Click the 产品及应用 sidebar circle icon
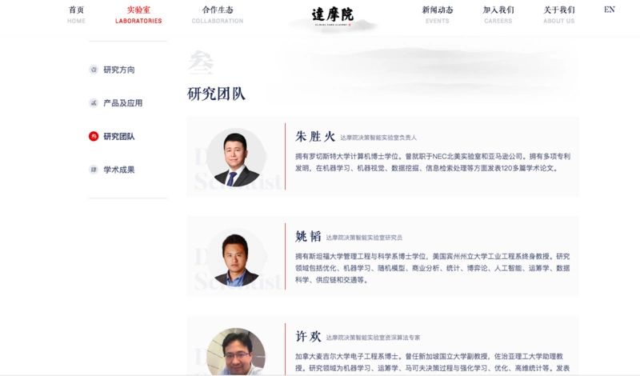The height and width of the screenshot is (376, 640). point(94,103)
